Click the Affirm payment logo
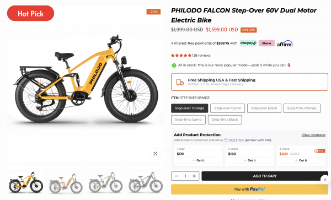This screenshot has height=200, width=331. (x=285, y=44)
